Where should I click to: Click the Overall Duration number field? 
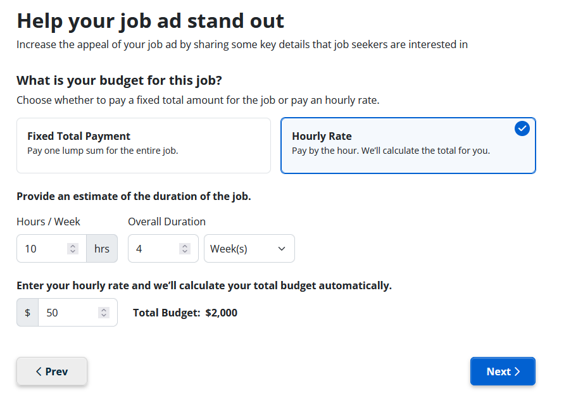click(163, 249)
